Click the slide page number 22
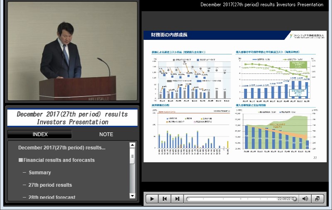The width and height of the screenshot is (332, 210). coord(315,158)
